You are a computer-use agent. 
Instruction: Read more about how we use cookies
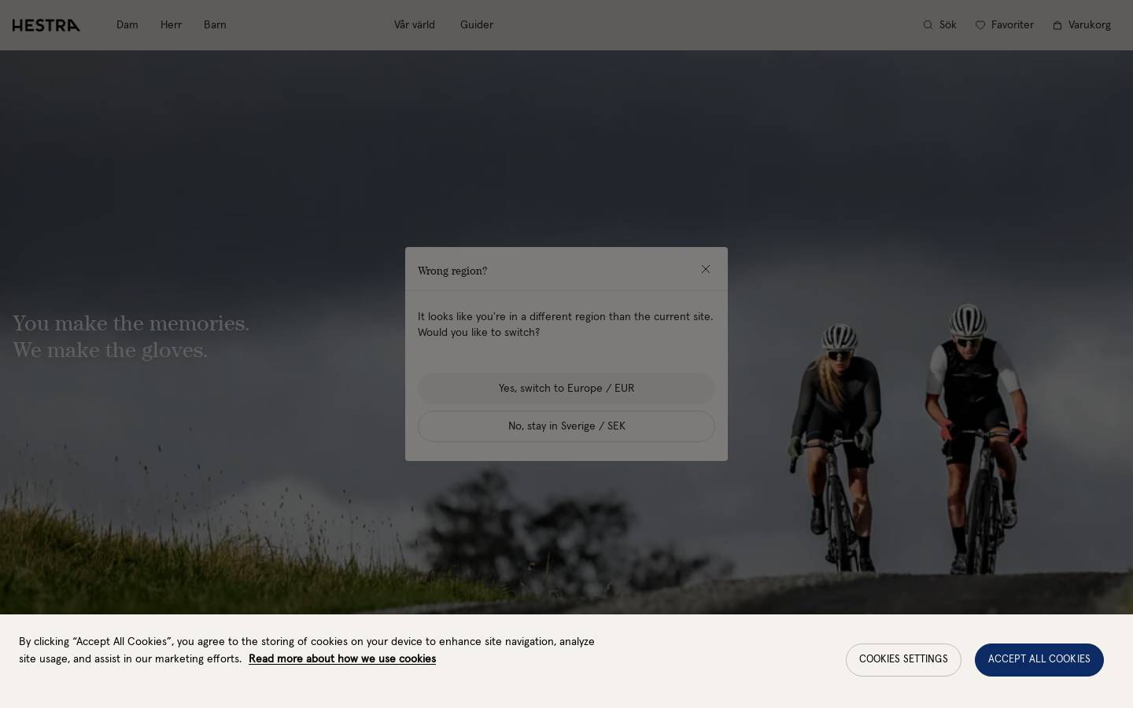(x=342, y=659)
